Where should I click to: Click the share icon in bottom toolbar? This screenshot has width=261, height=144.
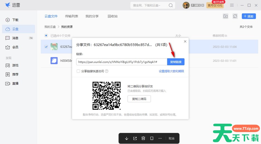pyautogui.click(x=135, y=138)
